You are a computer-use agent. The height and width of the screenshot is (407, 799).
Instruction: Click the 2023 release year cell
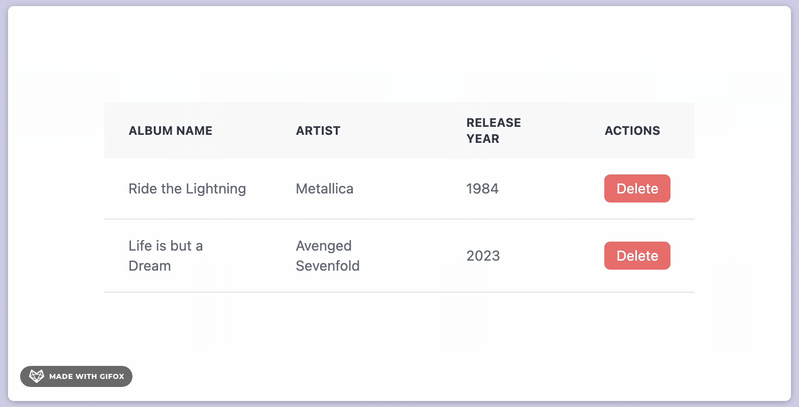coord(483,256)
